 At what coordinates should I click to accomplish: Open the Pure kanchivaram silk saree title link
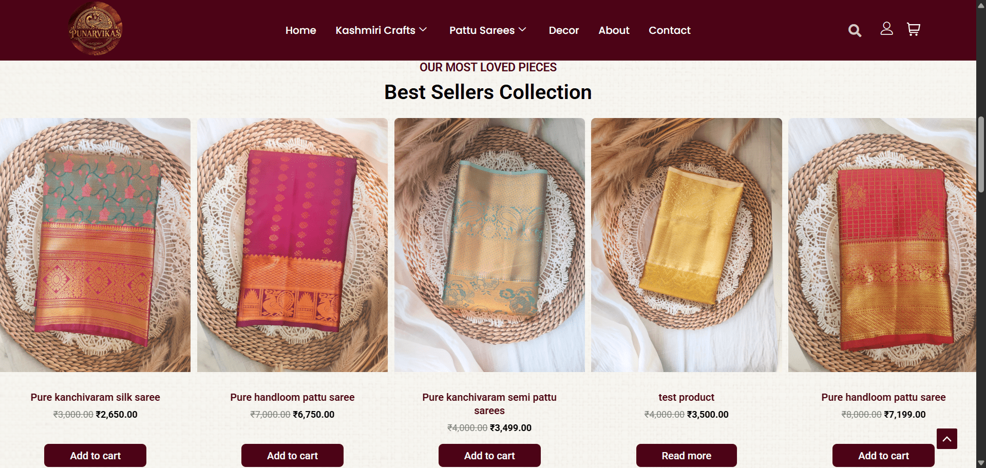point(95,397)
